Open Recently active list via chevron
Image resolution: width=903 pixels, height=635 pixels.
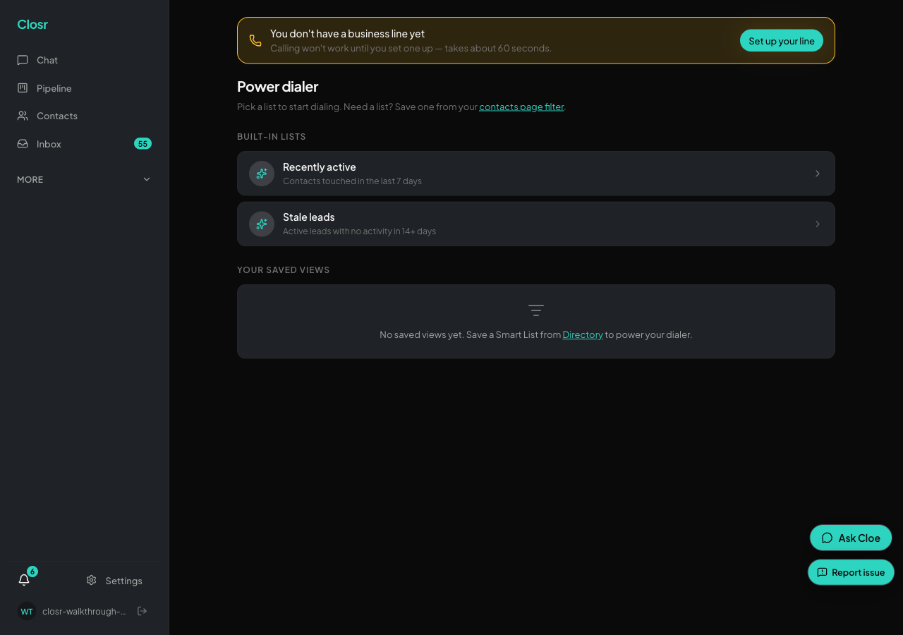pos(818,174)
